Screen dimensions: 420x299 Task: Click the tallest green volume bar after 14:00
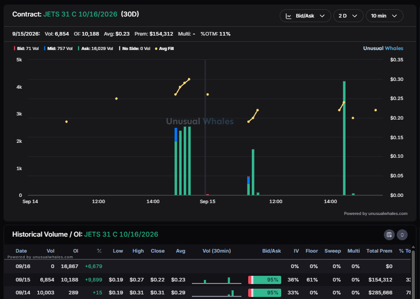pos(344,138)
